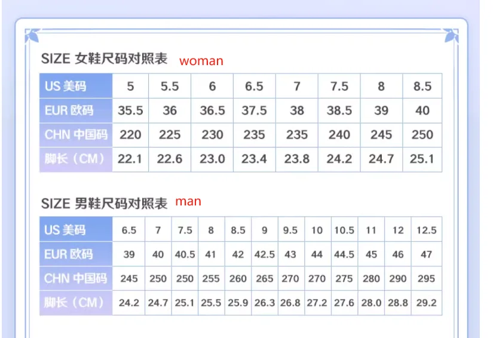493x338 pixels.
Task: Select the foot length cell '22.1'
Action: tap(130, 159)
